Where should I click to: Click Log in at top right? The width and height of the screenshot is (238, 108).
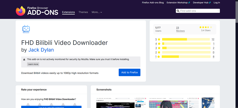click(217, 3)
